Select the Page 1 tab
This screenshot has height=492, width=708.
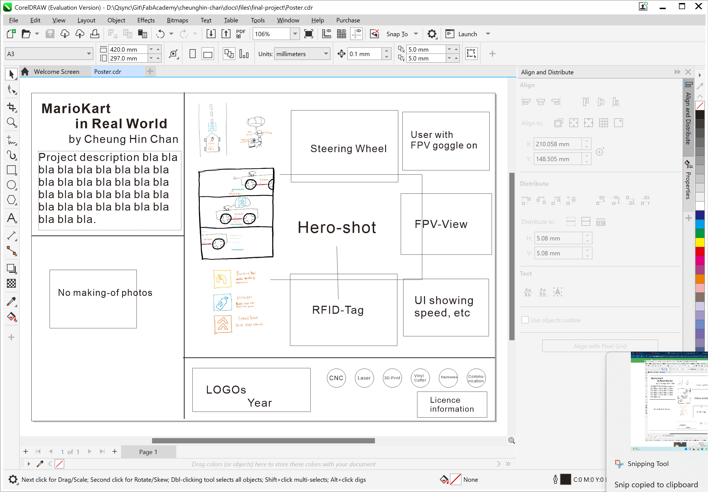[x=148, y=452]
